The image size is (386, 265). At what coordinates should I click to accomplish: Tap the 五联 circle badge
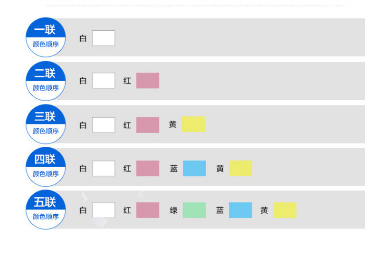[45, 209]
